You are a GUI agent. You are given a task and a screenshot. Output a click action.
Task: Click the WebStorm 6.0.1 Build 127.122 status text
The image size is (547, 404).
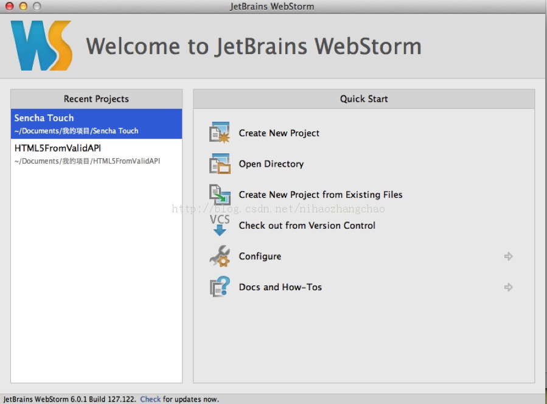click(x=69, y=399)
